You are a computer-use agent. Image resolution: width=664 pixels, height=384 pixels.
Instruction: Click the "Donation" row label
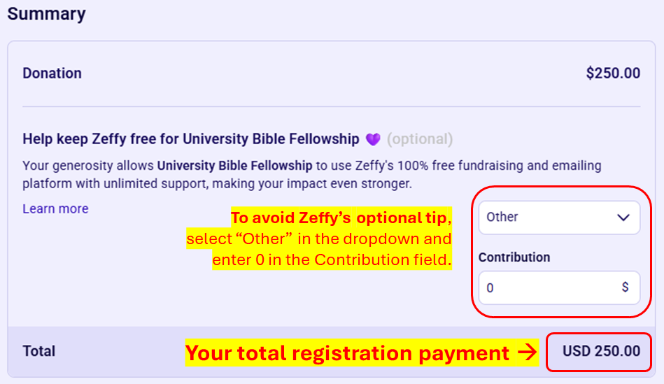pos(52,73)
